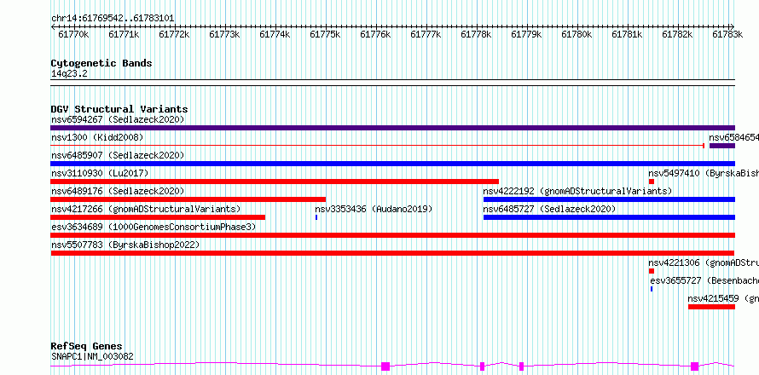Click the nsv5497410 label

click(704, 173)
